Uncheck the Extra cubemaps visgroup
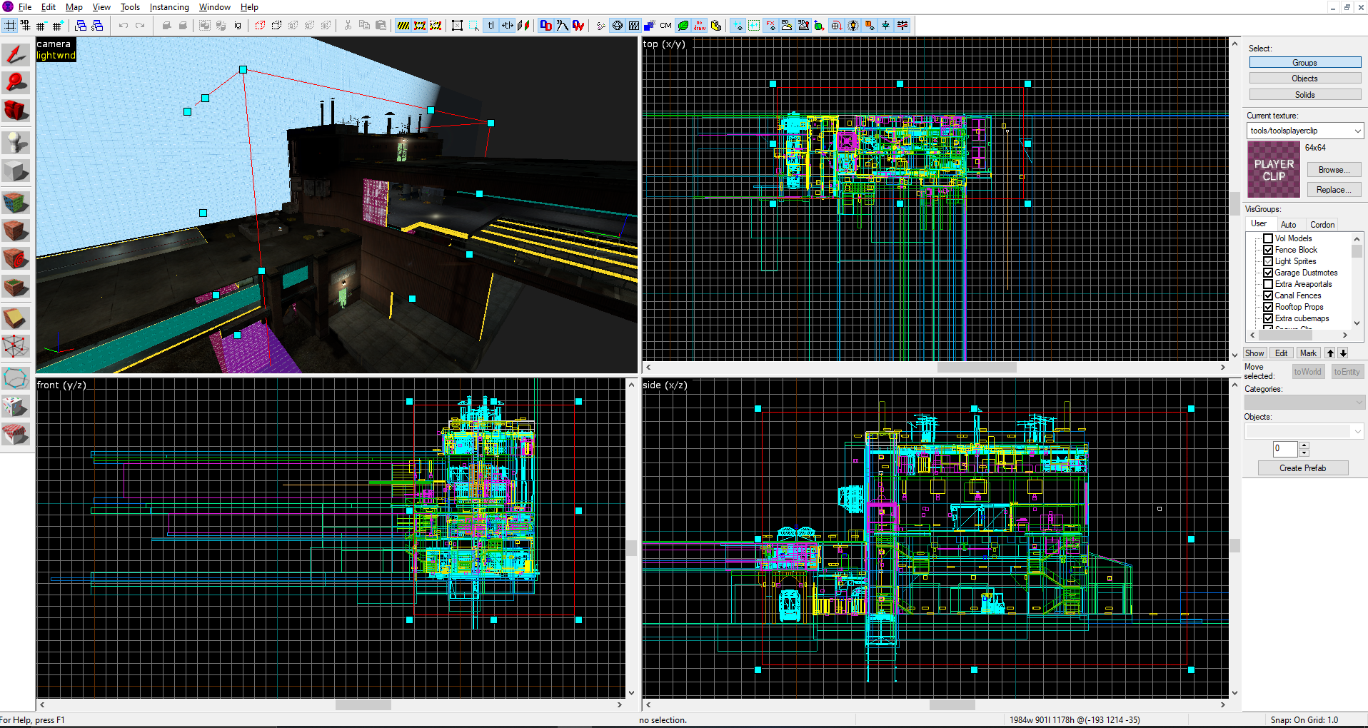 (1268, 318)
